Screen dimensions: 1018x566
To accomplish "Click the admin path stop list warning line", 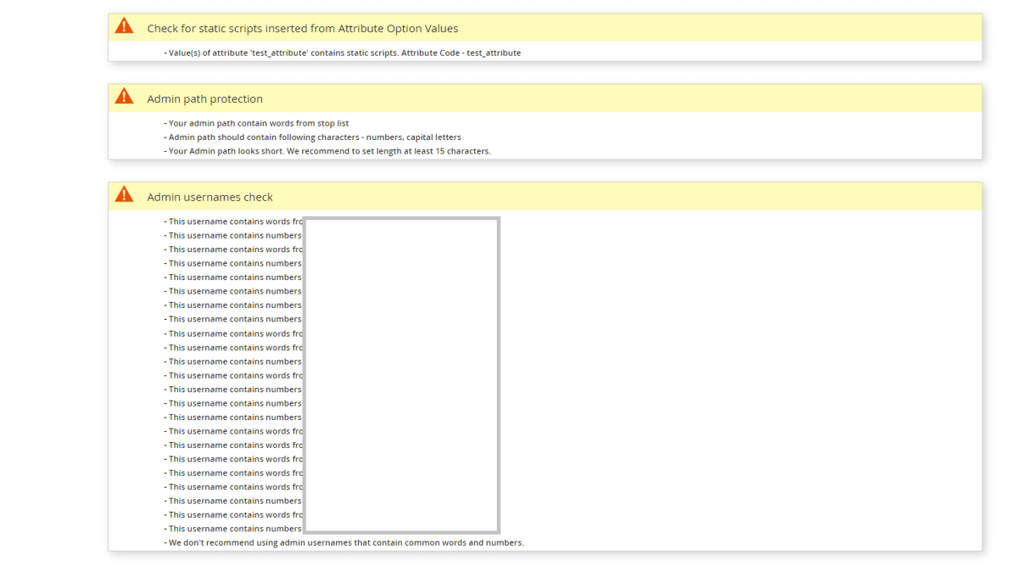I will coord(256,122).
